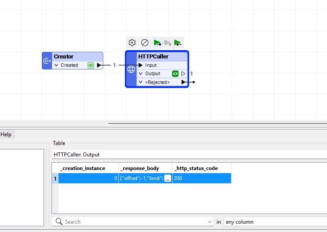The width and height of the screenshot is (327, 232).
Task: Click the Rejected port arrow
Action: [184, 82]
